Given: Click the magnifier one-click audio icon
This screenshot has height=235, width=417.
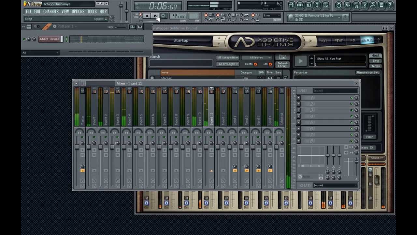Looking at the screenshot, I should pos(373,5).
